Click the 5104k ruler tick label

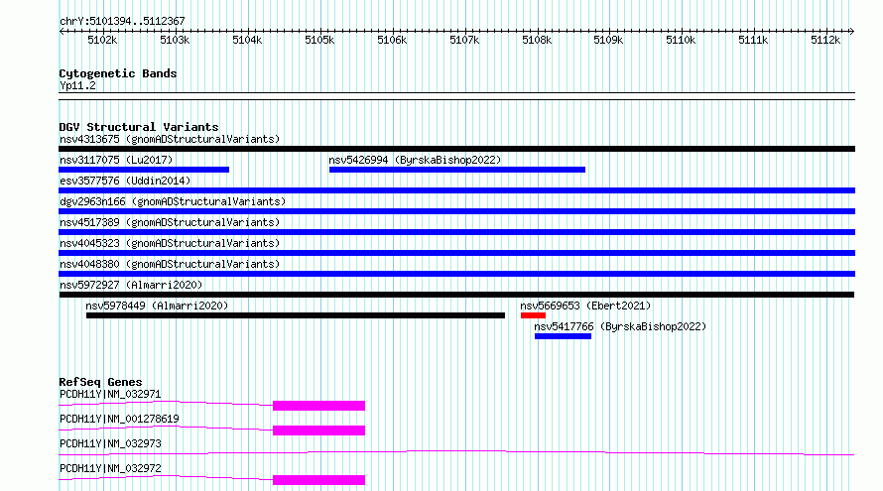click(x=247, y=40)
